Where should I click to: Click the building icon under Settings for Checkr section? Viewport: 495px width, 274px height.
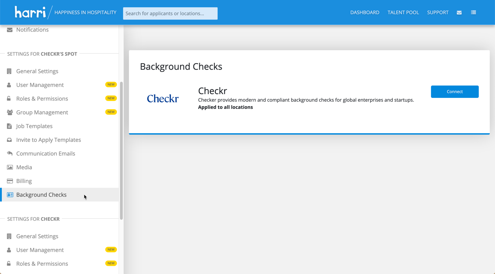tap(9, 236)
